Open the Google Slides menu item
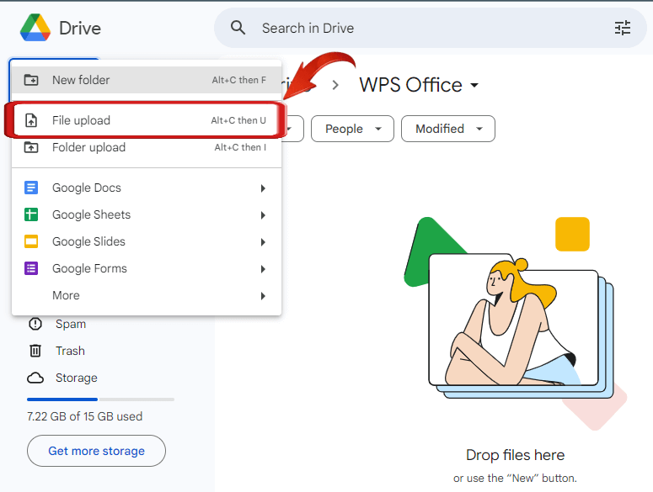 pos(147,241)
